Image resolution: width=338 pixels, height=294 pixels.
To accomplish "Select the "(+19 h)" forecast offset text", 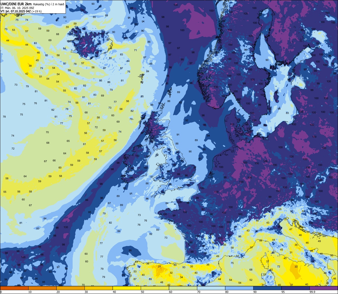I will (x=37, y=11).
